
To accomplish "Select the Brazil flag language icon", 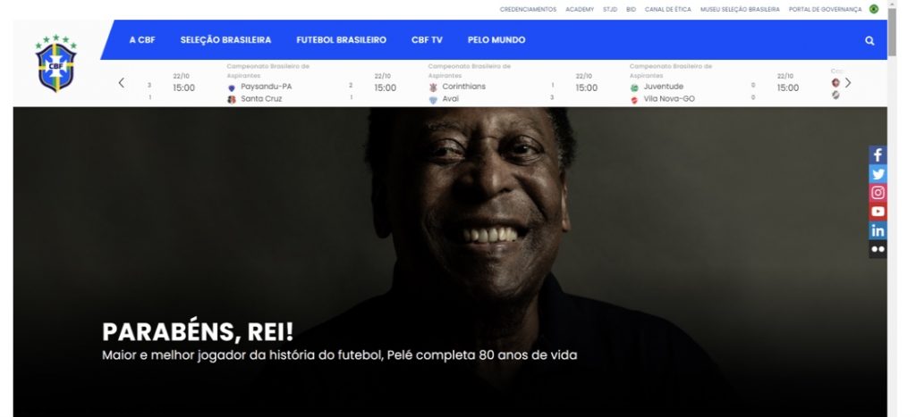I will point(874,9).
